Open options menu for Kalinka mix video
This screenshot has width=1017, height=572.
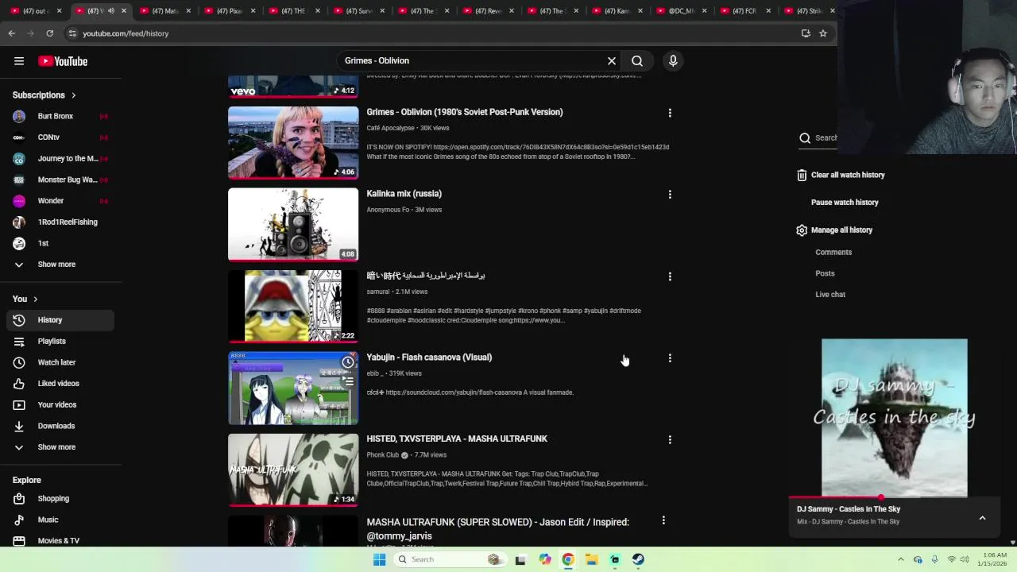tap(670, 195)
